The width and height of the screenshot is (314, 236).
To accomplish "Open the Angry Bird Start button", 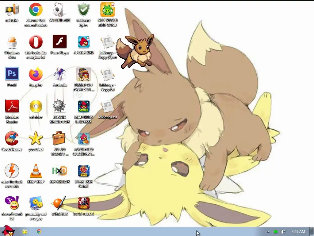I will pyautogui.click(x=8, y=231).
